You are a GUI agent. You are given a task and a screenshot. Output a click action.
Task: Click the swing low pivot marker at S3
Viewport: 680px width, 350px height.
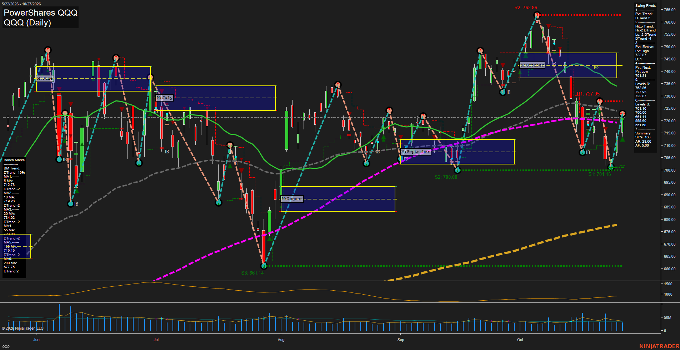pos(264,266)
